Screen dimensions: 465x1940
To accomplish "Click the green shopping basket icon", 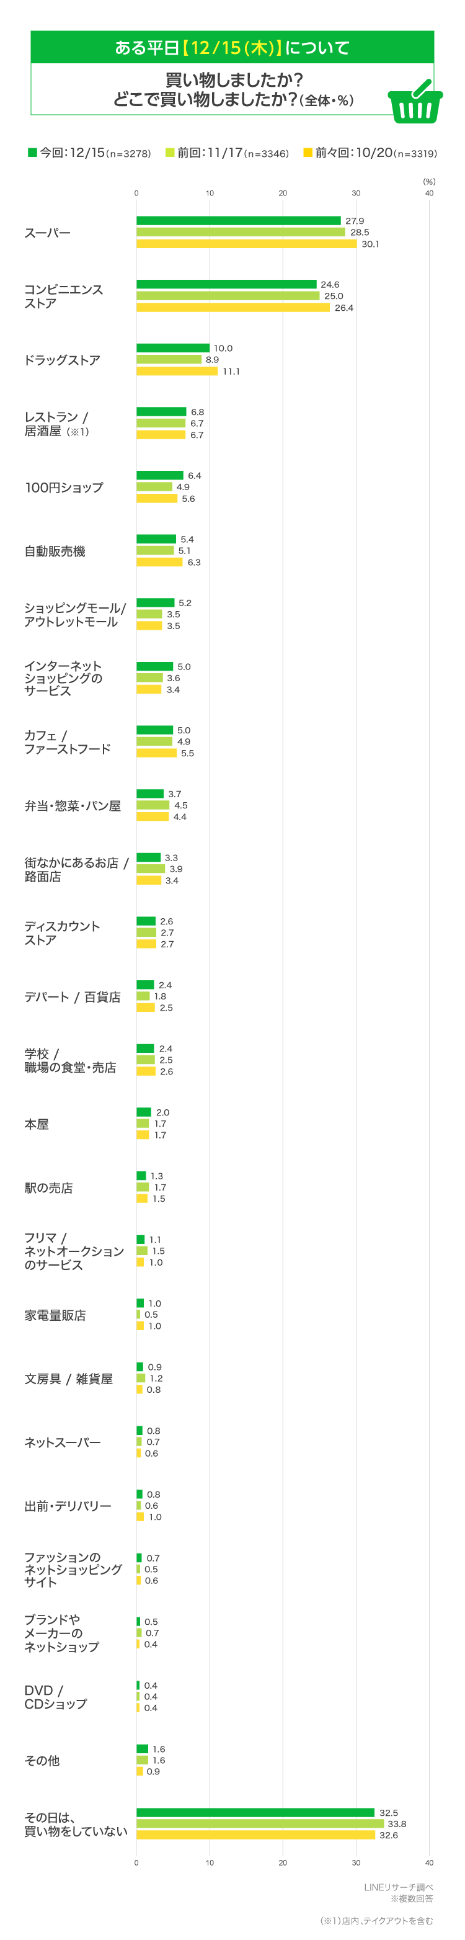I will 414,102.
